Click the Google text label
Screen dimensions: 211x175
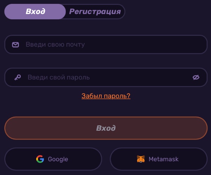[58, 159]
